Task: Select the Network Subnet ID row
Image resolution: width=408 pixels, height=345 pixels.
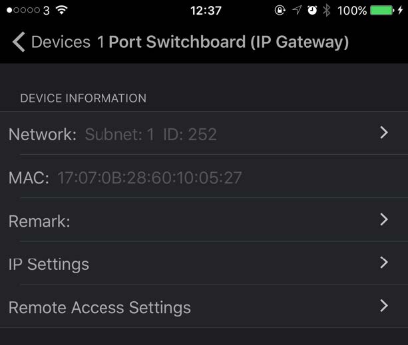Action: point(204,133)
